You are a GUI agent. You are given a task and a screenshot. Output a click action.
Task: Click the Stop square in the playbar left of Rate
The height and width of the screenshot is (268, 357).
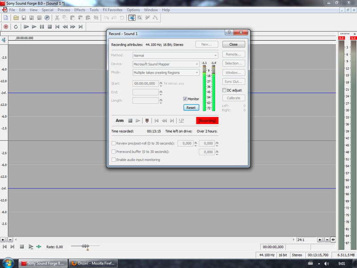pos(22,247)
